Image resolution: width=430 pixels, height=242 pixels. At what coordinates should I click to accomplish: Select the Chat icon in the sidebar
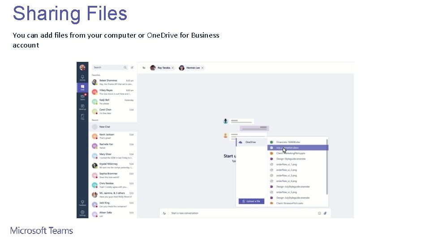(82, 87)
